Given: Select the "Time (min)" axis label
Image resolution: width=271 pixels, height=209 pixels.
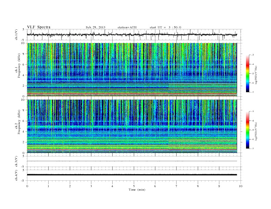Looking at the screenshot, I should click(137, 190).
